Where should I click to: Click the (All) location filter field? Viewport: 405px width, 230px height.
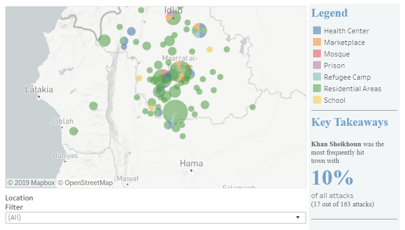click(x=156, y=218)
